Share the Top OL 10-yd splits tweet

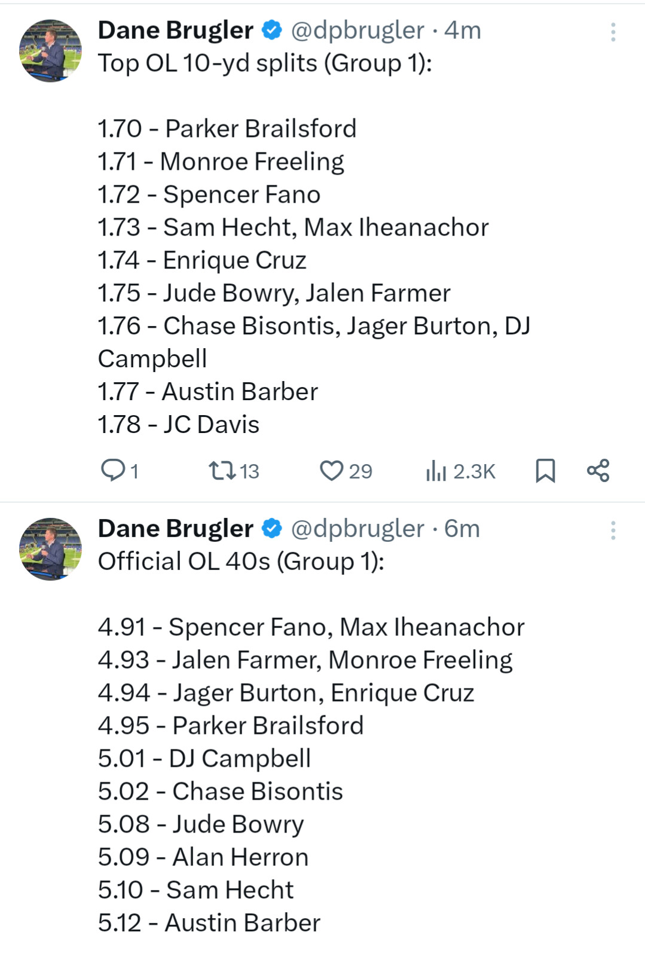point(598,471)
